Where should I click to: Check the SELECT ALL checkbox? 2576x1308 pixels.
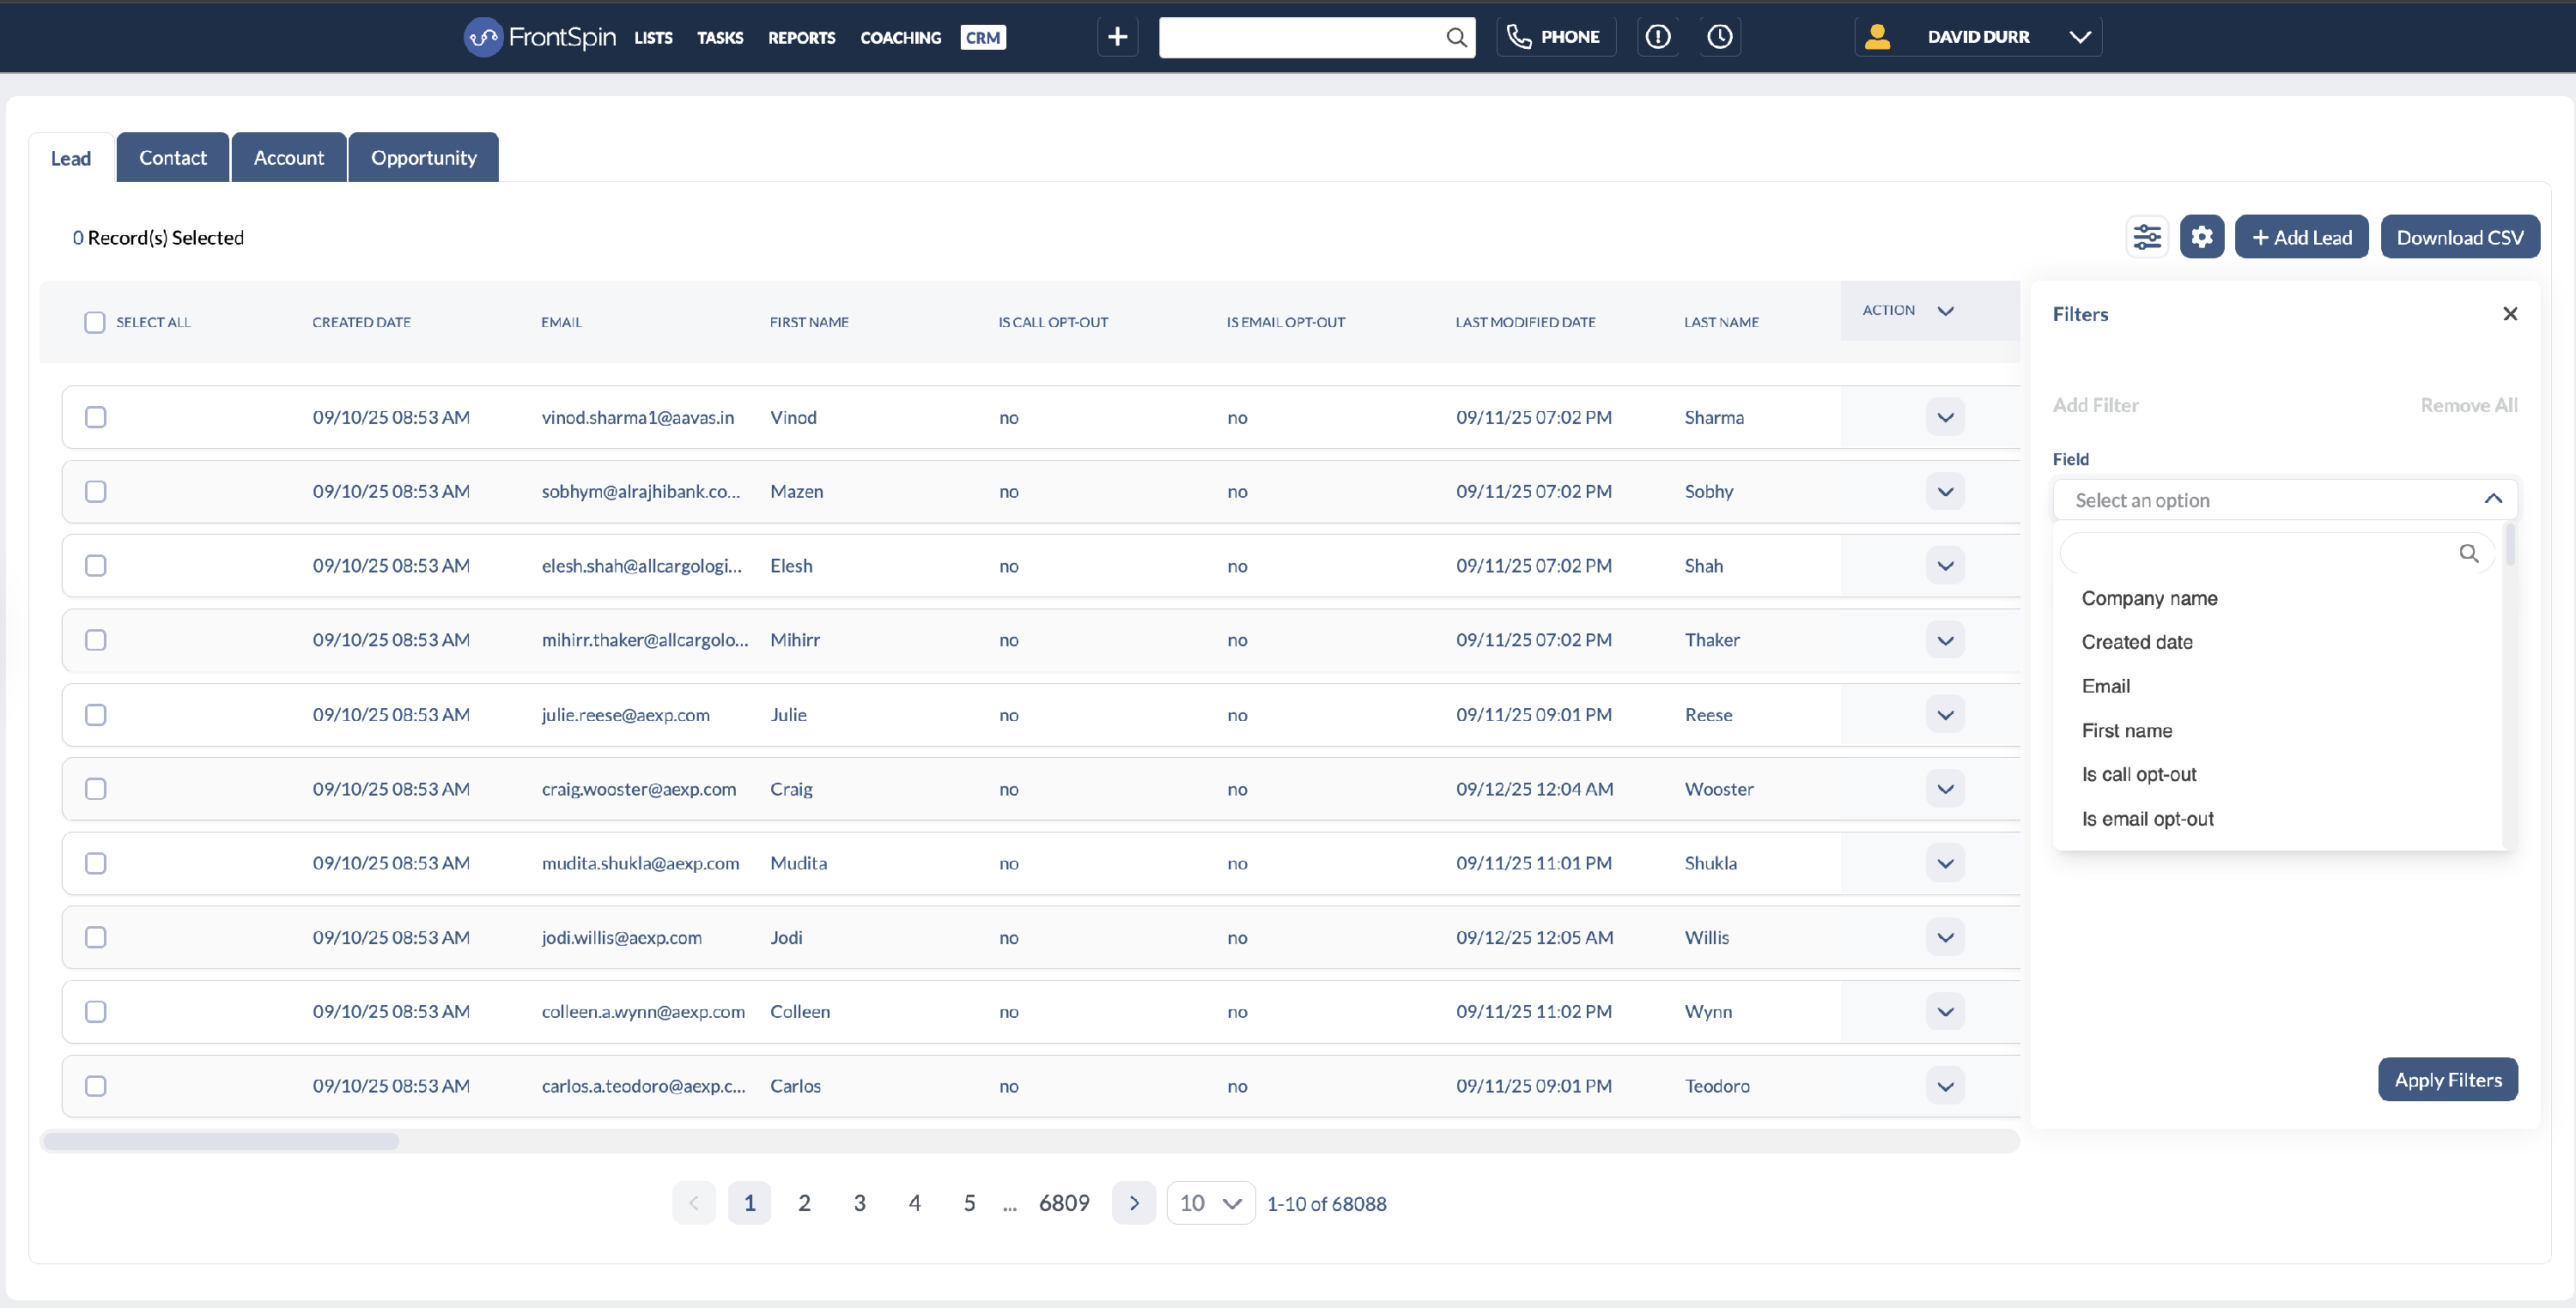(95, 322)
